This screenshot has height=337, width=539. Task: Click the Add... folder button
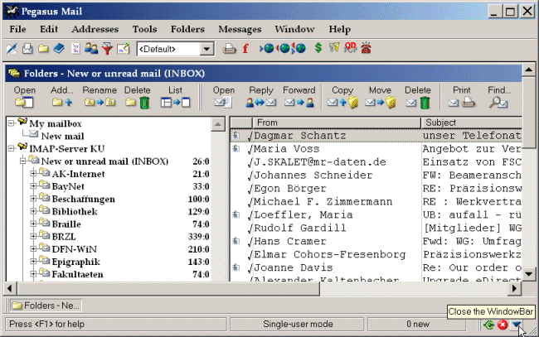click(x=62, y=97)
